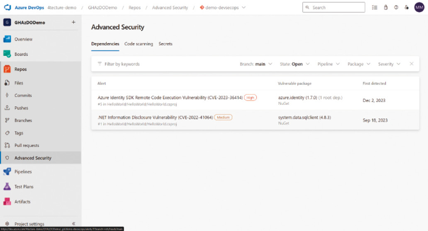Click the Repos breadcrumb link

pos(134,7)
